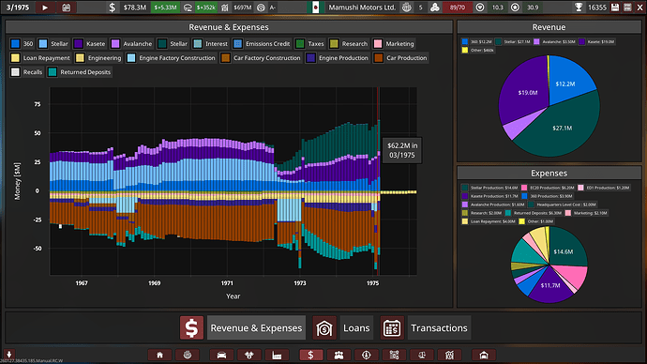Toggle the Kasete series in the legend
This screenshot has width=647, height=364.
tap(90, 44)
